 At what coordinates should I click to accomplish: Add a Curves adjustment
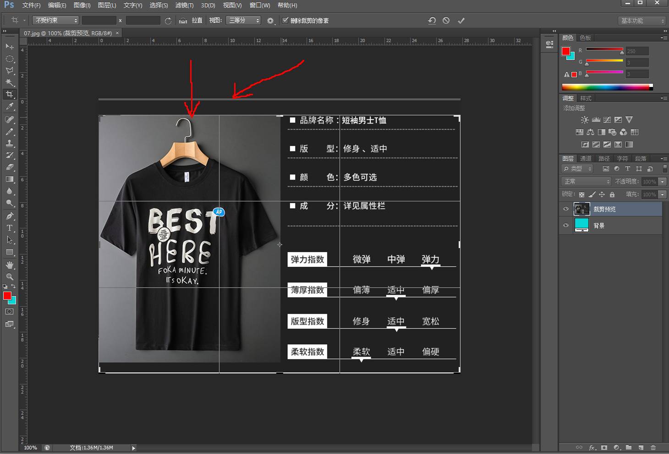pyautogui.click(x=607, y=120)
